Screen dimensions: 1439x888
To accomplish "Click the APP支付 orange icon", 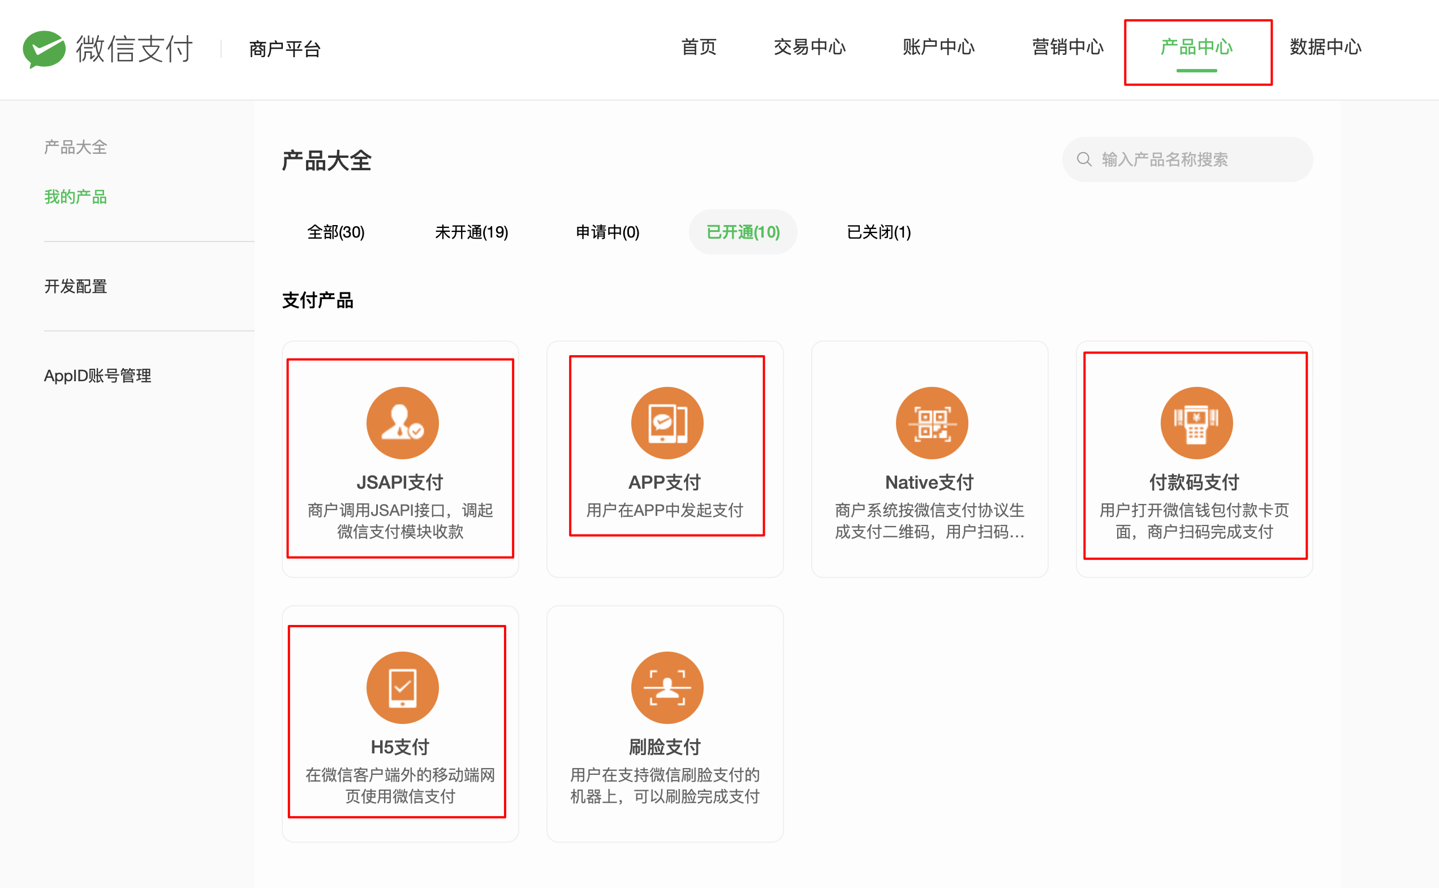I will [x=667, y=423].
